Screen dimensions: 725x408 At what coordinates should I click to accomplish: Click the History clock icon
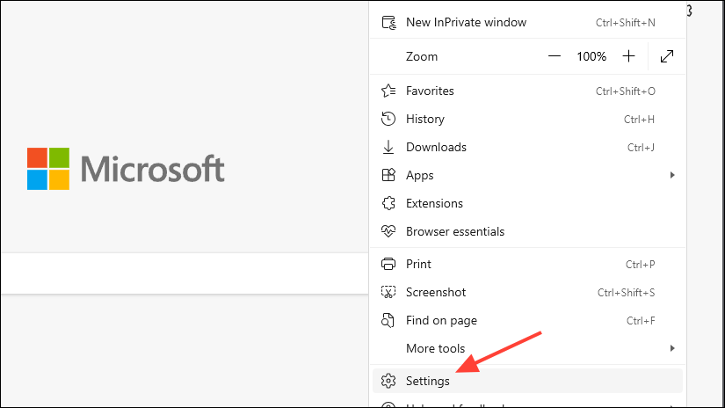tap(388, 119)
